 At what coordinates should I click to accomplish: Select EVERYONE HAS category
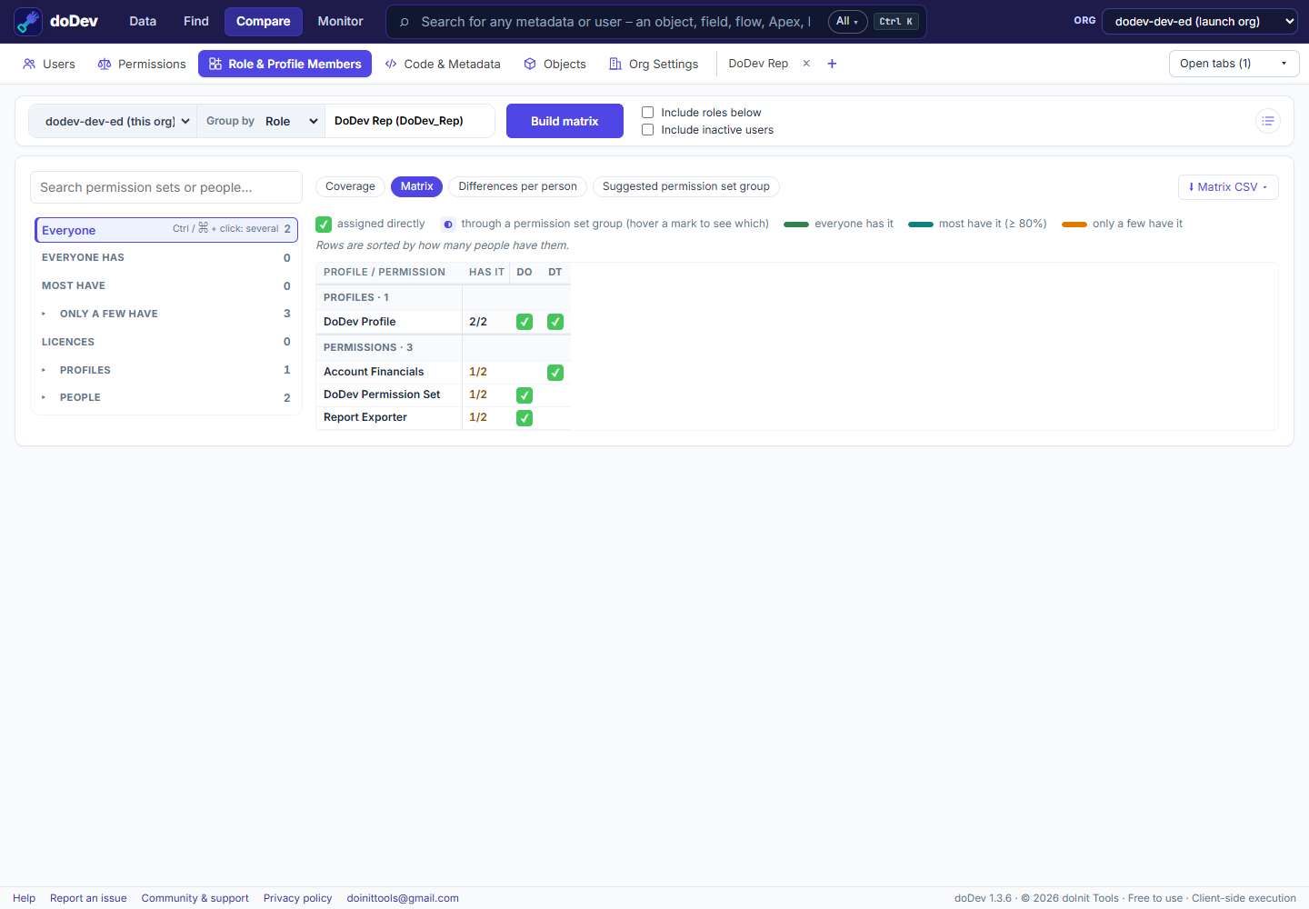tap(166, 258)
